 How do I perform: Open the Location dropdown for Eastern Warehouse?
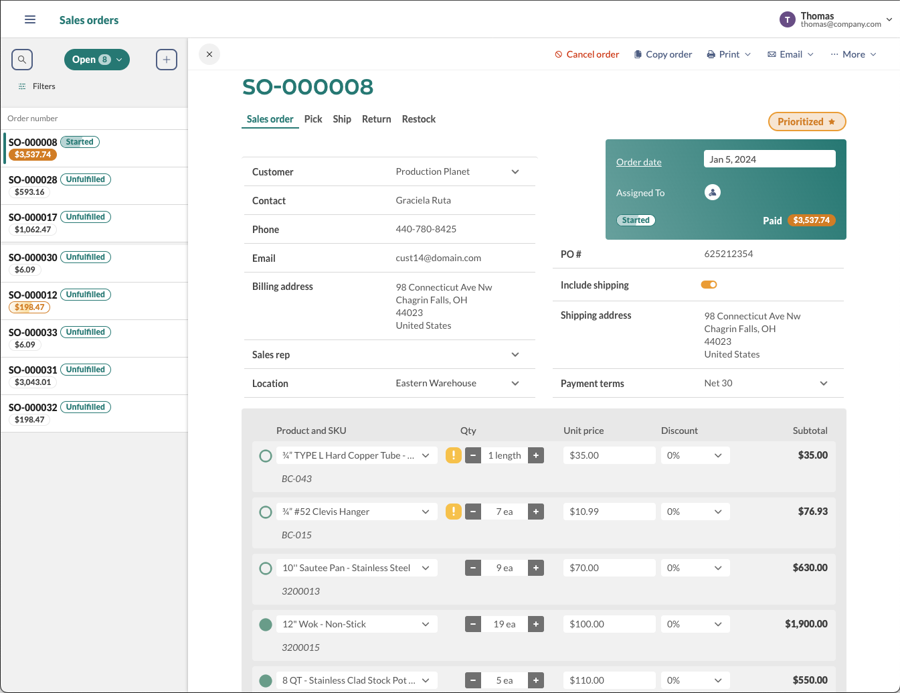[x=515, y=384]
